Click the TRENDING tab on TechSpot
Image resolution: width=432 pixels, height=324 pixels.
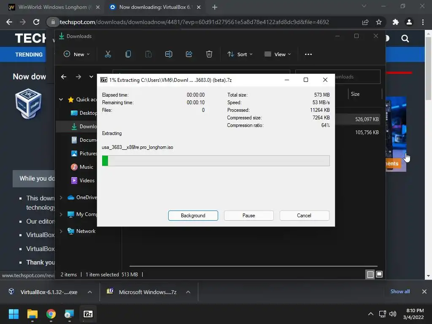29,54
